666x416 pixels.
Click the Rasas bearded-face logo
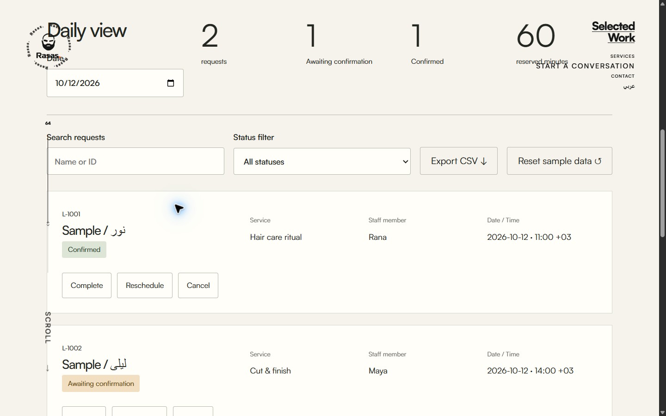point(49,47)
